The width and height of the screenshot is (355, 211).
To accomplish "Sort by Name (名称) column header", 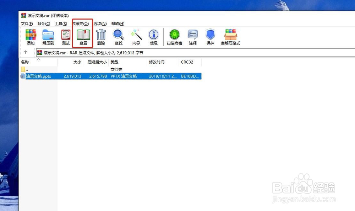I will (38, 62).
